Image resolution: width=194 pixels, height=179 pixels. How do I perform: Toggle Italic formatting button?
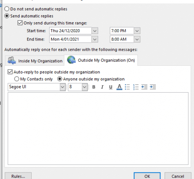point(102,87)
